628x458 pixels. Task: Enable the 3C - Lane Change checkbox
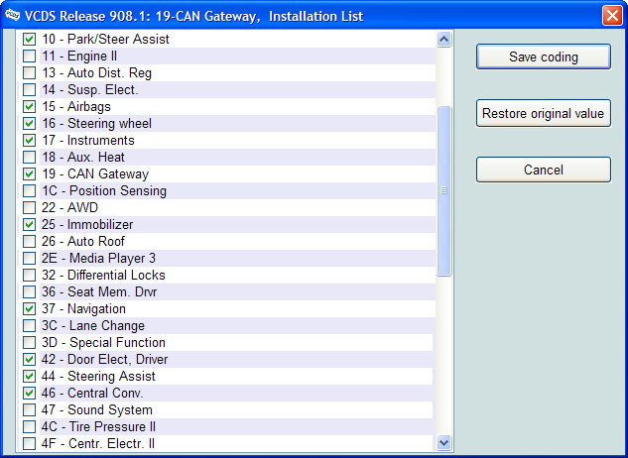[29, 326]
